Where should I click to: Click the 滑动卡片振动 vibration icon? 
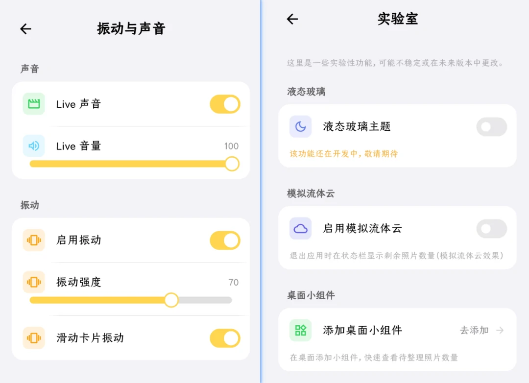tap(34, 338)
